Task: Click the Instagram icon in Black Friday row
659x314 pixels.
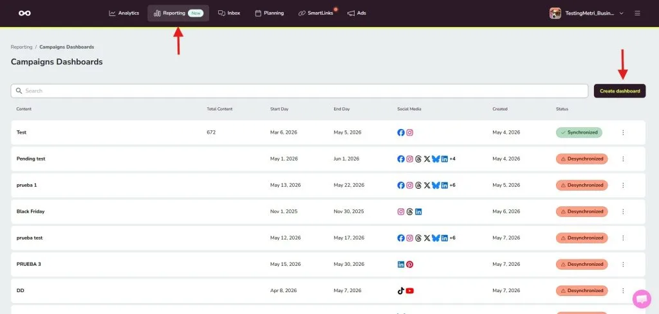Action: coord(401,212)
